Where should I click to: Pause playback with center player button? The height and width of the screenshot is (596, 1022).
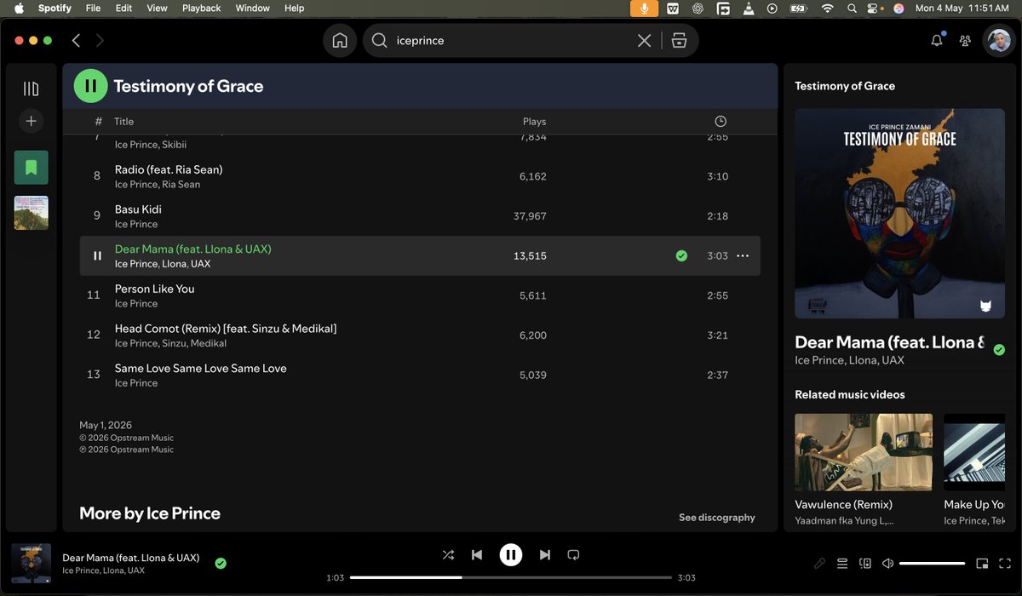click(x=510, y=555)
